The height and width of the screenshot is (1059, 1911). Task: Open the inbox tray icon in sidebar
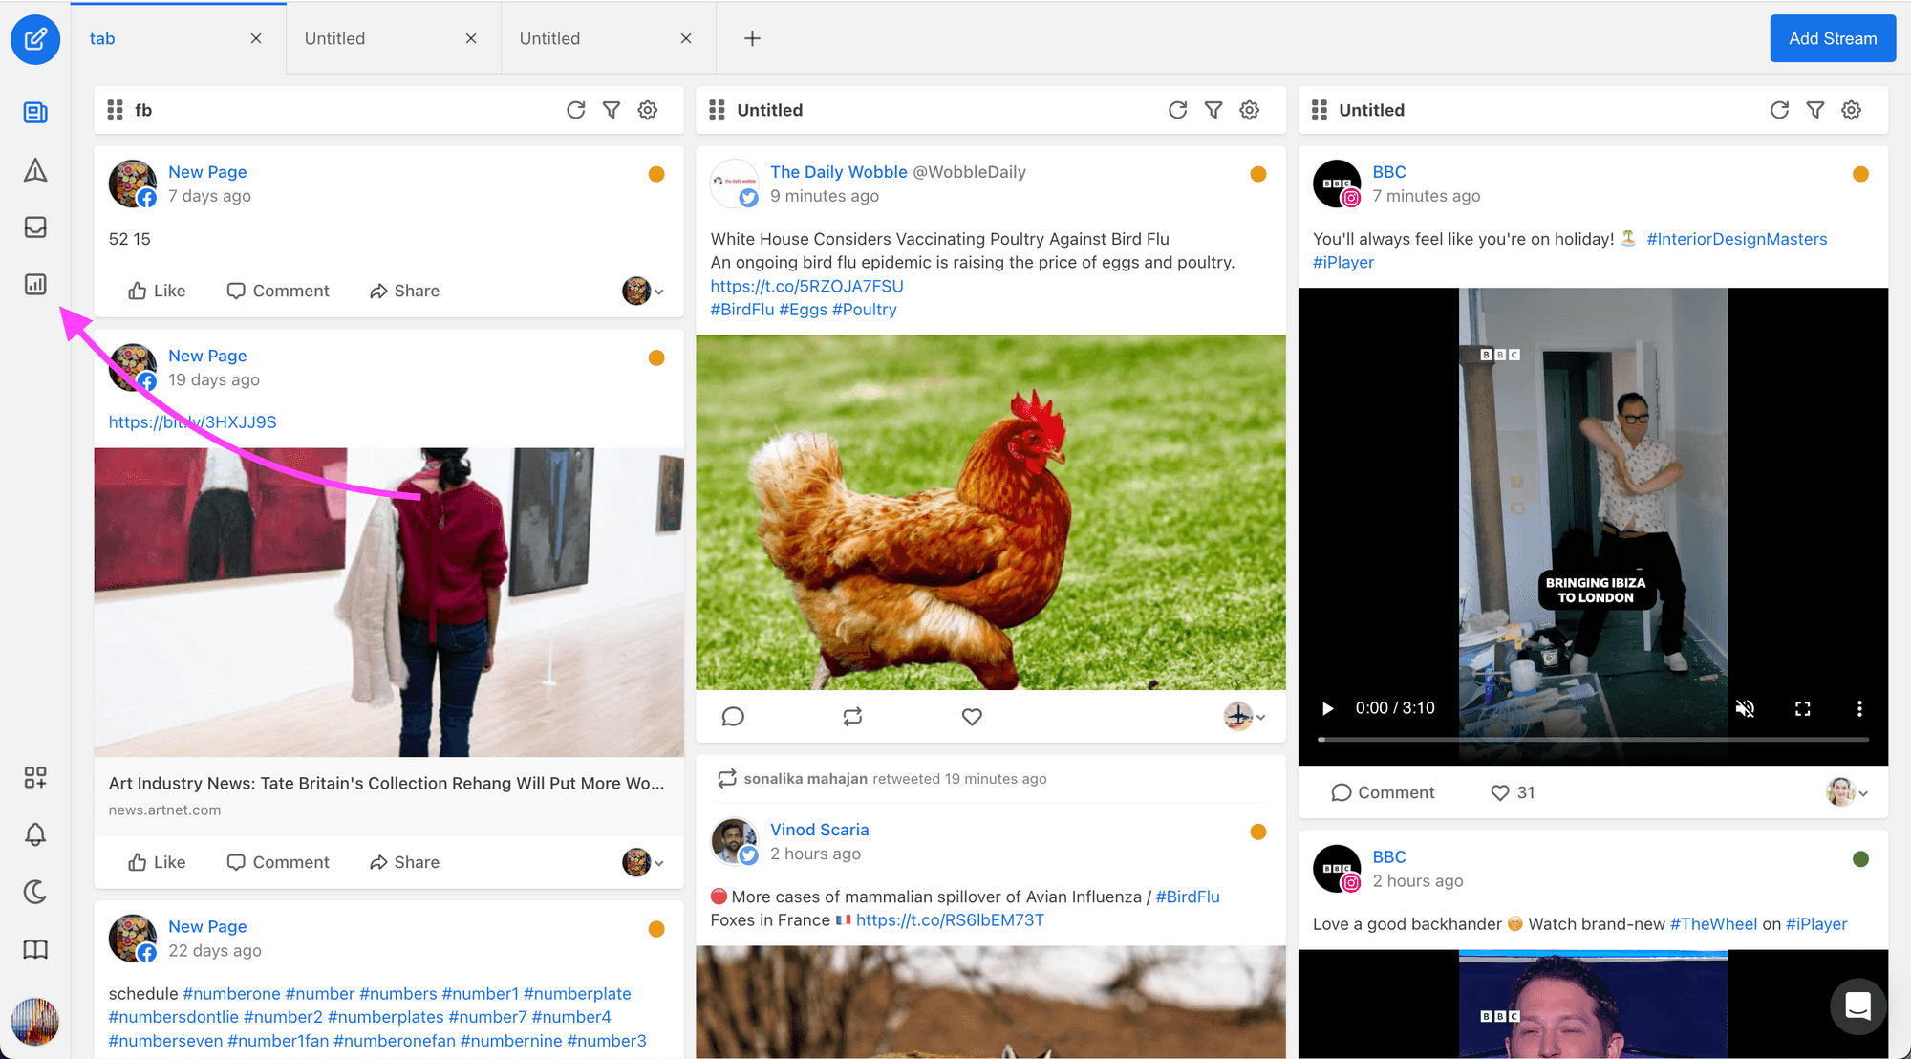pos(35,227)
